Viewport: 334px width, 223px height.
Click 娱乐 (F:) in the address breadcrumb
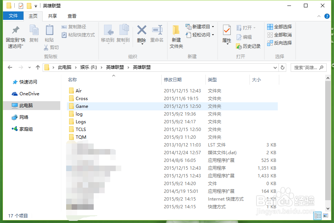[x=89, y=67]
